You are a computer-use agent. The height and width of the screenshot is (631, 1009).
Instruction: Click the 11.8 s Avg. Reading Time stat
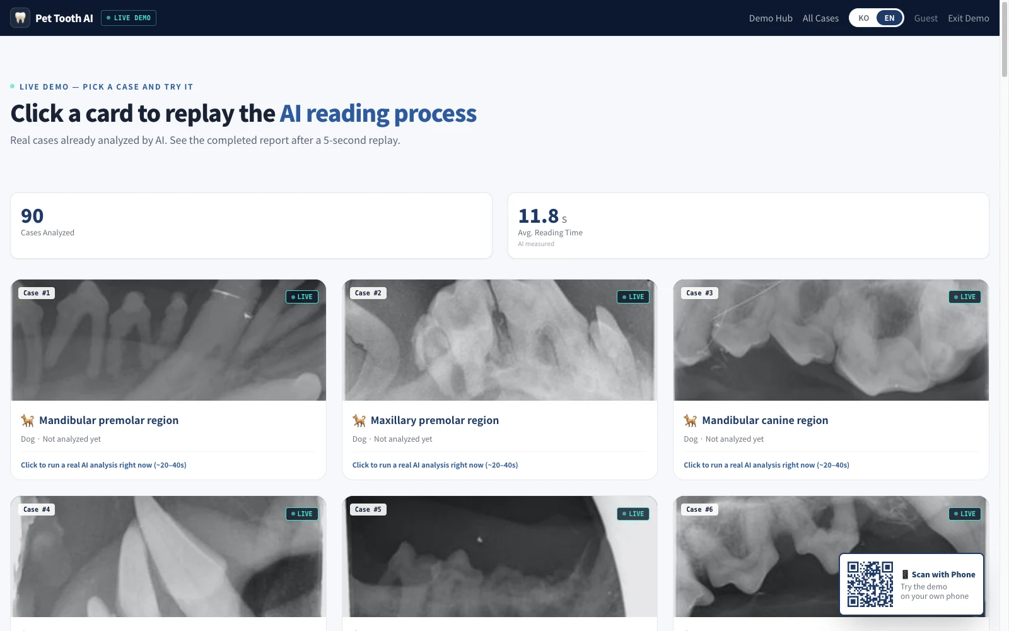[748, 225]
